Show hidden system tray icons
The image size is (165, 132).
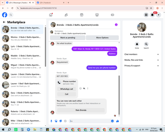(x=137, y=130)
